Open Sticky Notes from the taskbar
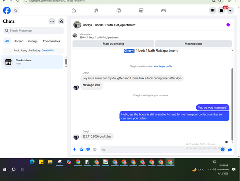 [x=41, y=162]
